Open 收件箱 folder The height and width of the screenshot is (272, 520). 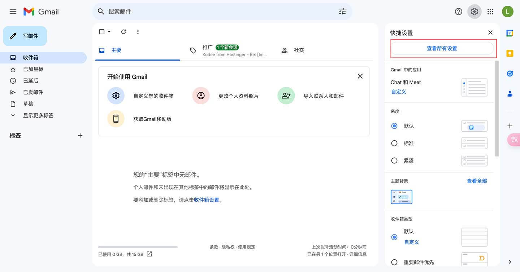point(43,58)
